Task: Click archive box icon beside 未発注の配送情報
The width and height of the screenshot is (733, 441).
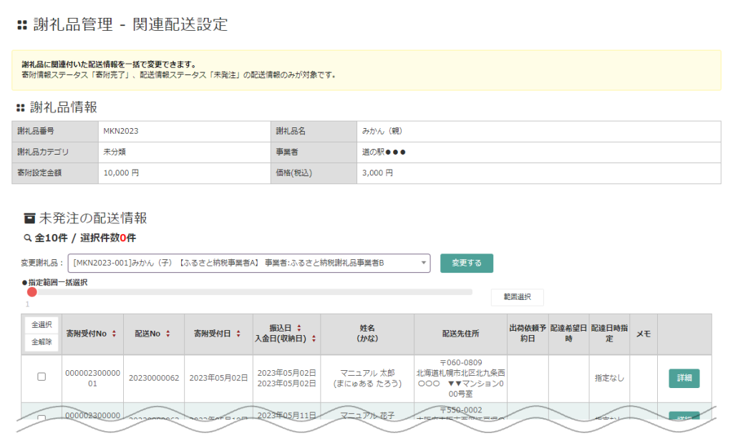Action: [29, 218]
